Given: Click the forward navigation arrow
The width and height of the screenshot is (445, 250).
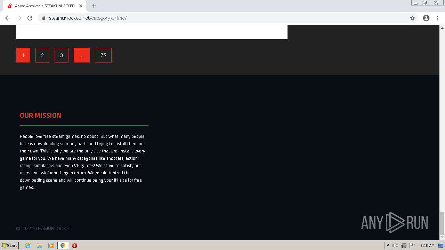Looking at the screenshot, I should (19, 18).
